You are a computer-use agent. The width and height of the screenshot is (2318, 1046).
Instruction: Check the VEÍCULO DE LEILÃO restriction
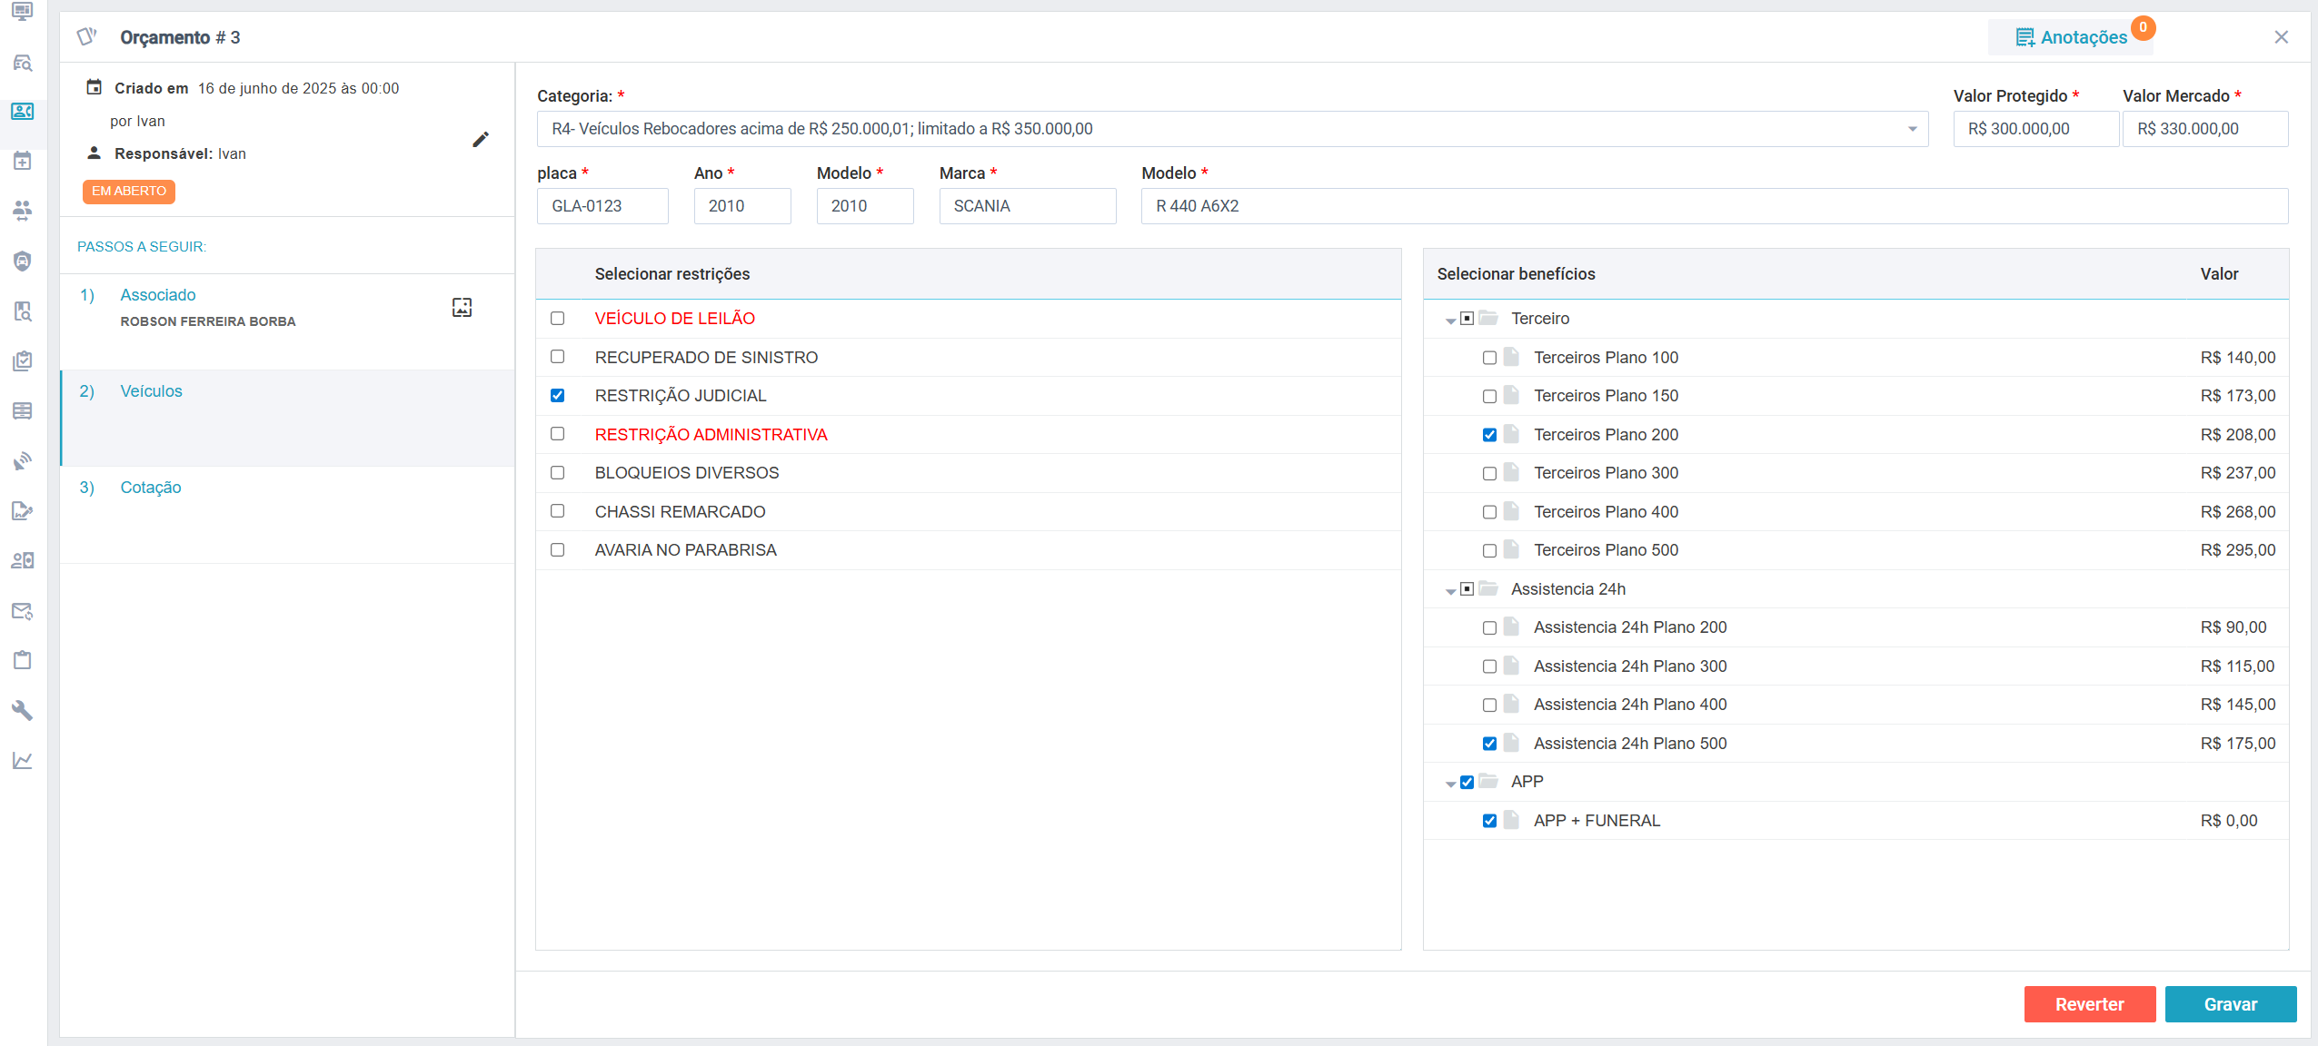pos(557,319)
